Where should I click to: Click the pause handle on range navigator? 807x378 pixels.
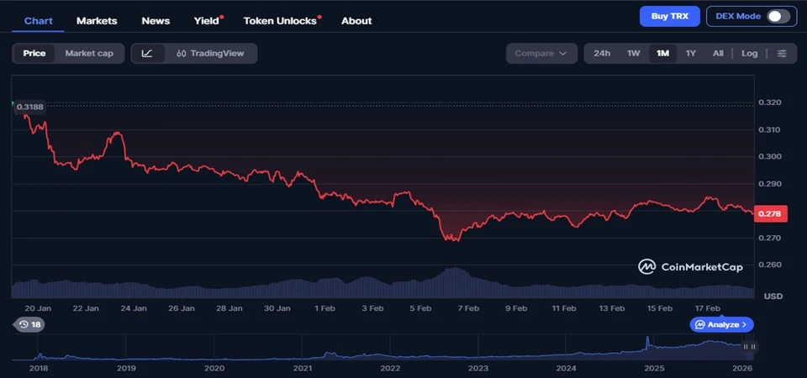(749, 347)
